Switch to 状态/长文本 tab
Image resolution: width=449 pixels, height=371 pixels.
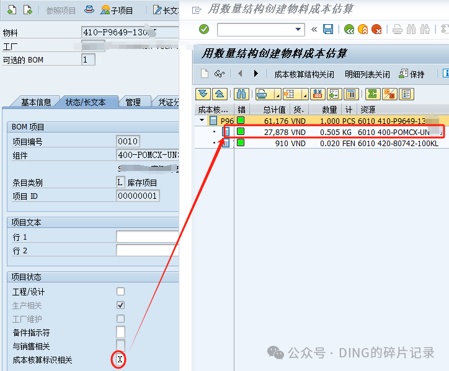click(x=86, y=102)
